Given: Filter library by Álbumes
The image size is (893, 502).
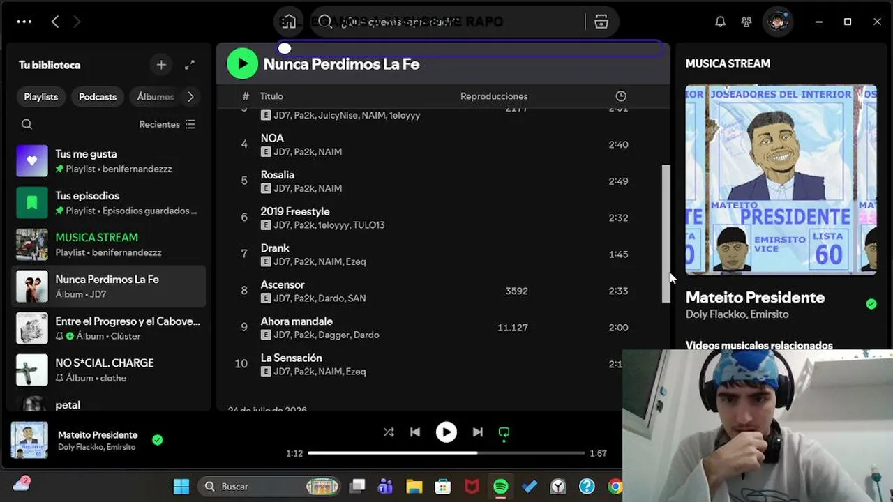Looking at the screenshot, I should [x=155, y=97].
